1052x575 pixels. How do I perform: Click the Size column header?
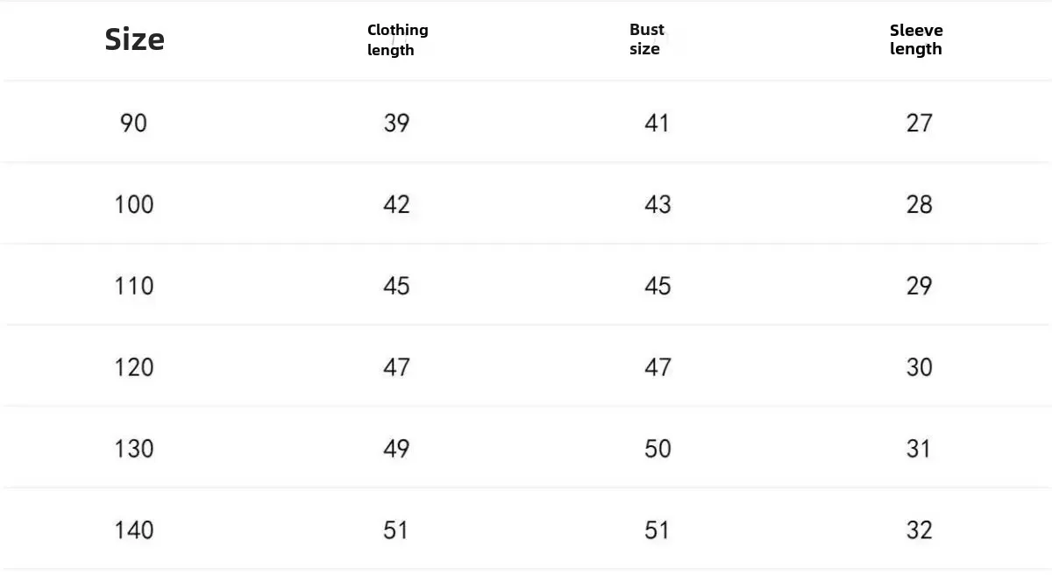(x=134, y=39)
